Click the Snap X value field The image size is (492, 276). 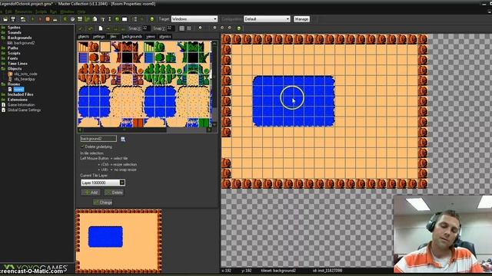(x=146, y=28)
